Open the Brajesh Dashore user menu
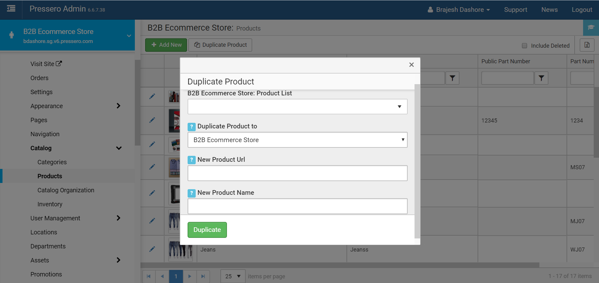Screen dimensions: 599x283 point(459,10)
